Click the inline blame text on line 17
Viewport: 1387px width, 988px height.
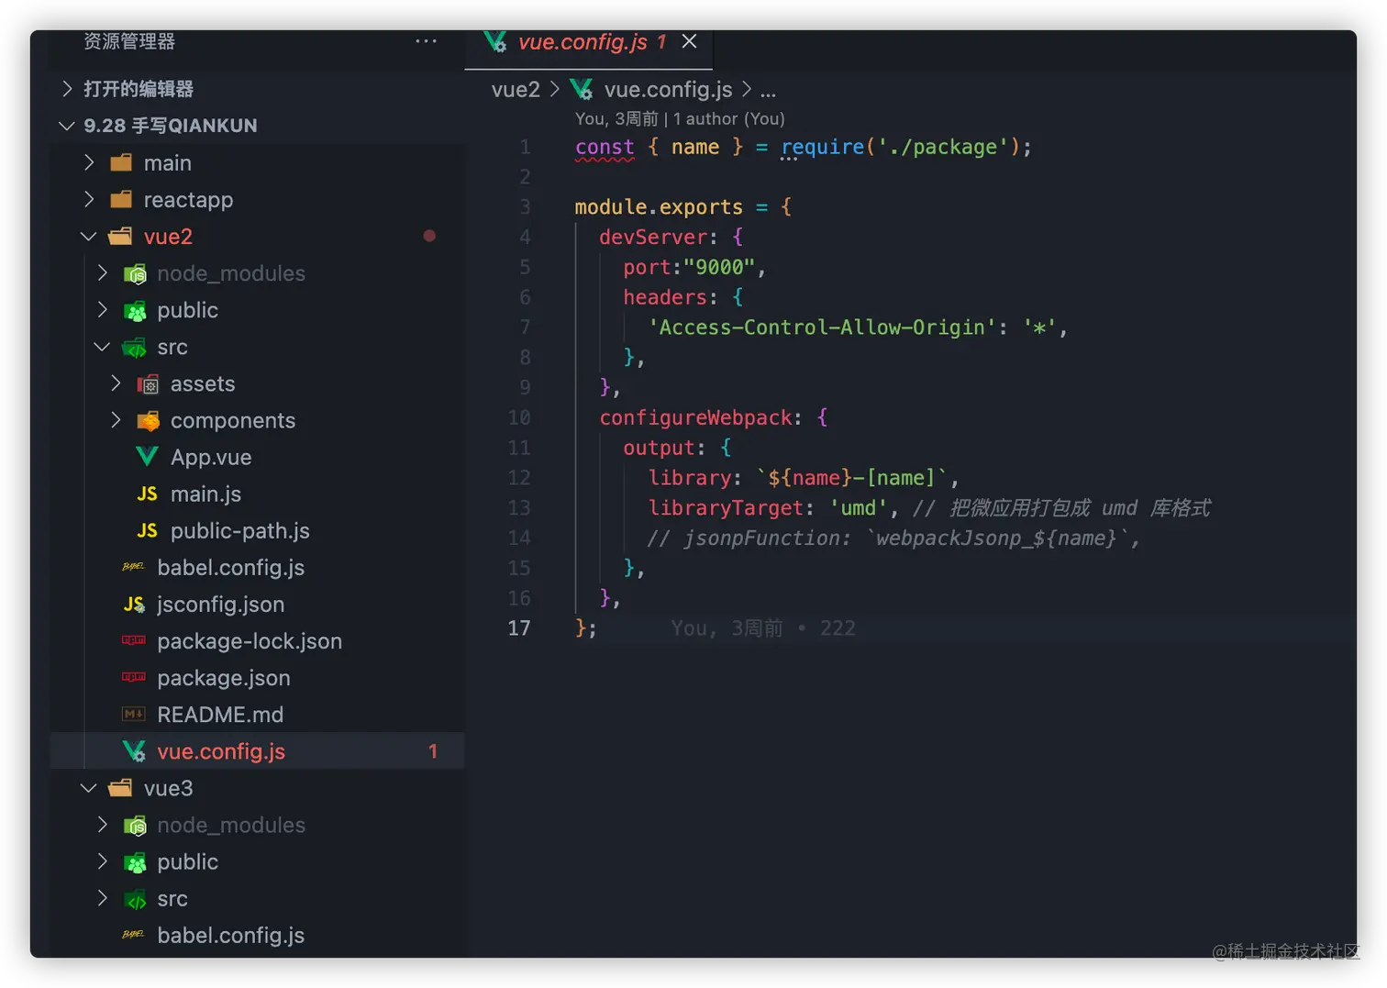763,627
